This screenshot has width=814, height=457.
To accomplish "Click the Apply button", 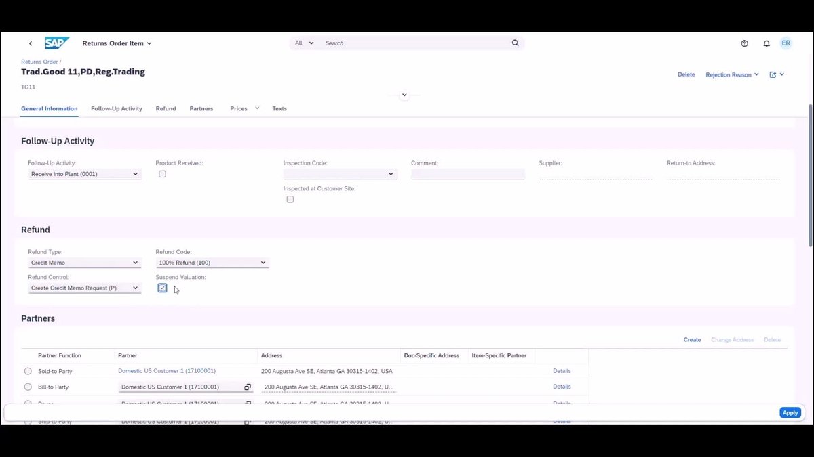I will [790, 412].
